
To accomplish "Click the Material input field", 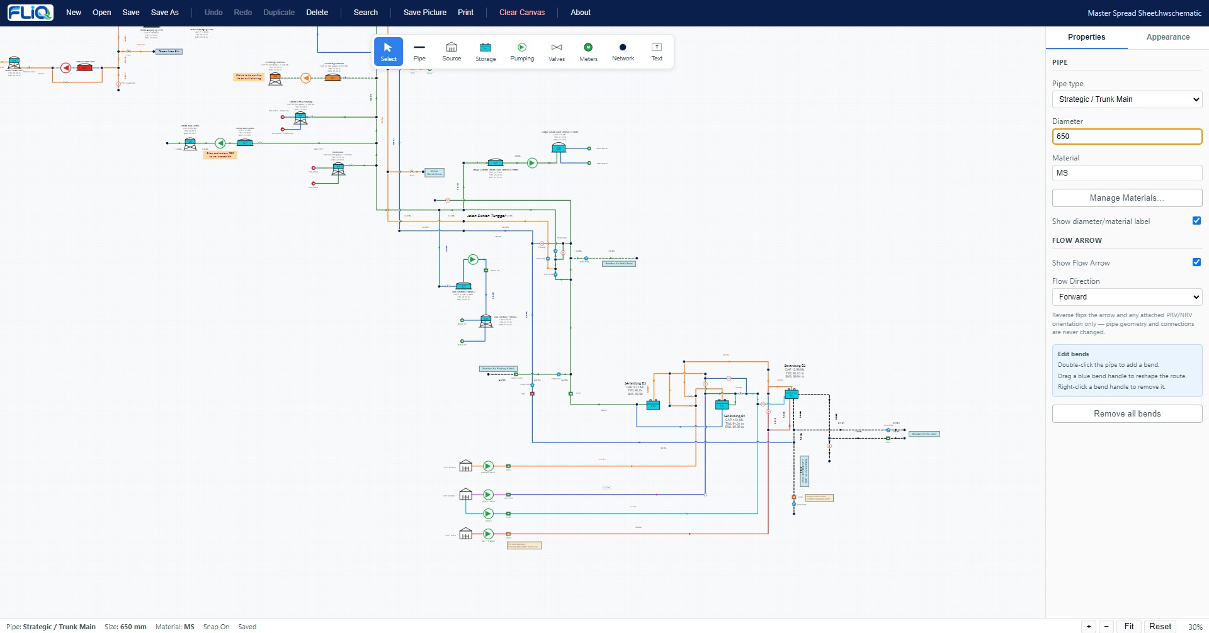I will (1127, 173).
